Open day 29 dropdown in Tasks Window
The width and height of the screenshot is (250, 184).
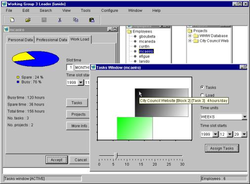244,134
